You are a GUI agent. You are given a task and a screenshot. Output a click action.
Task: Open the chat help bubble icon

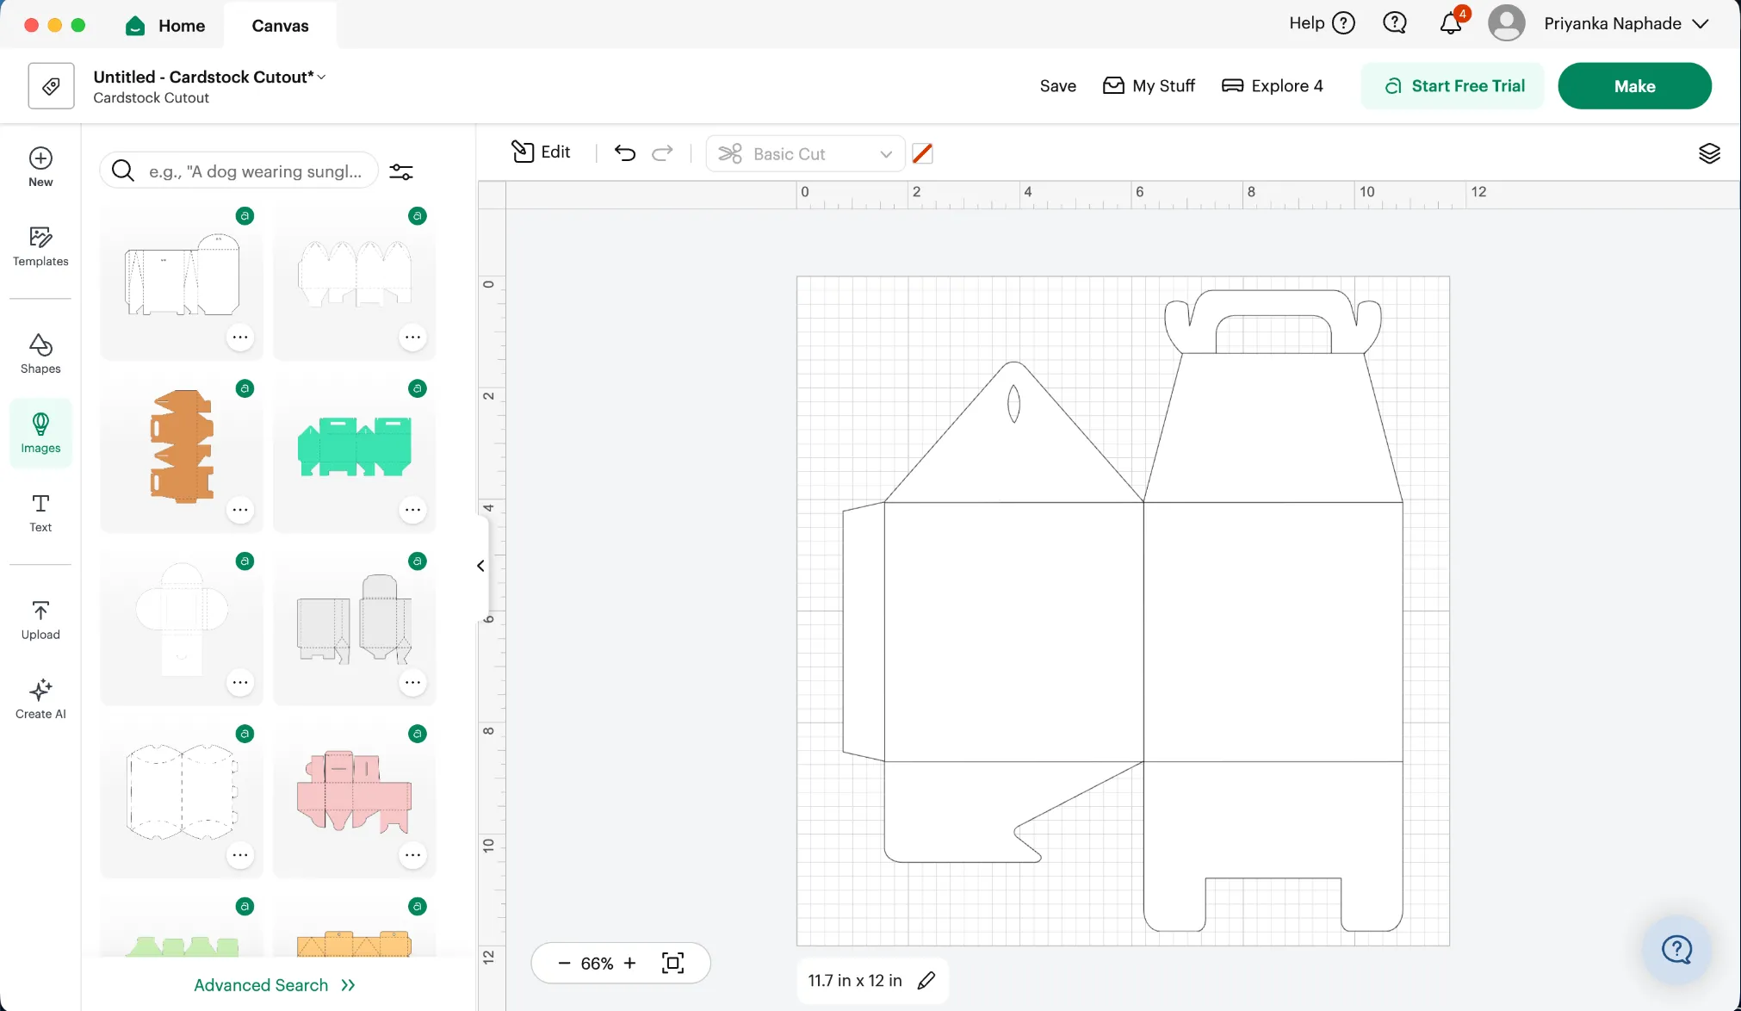1395,23
